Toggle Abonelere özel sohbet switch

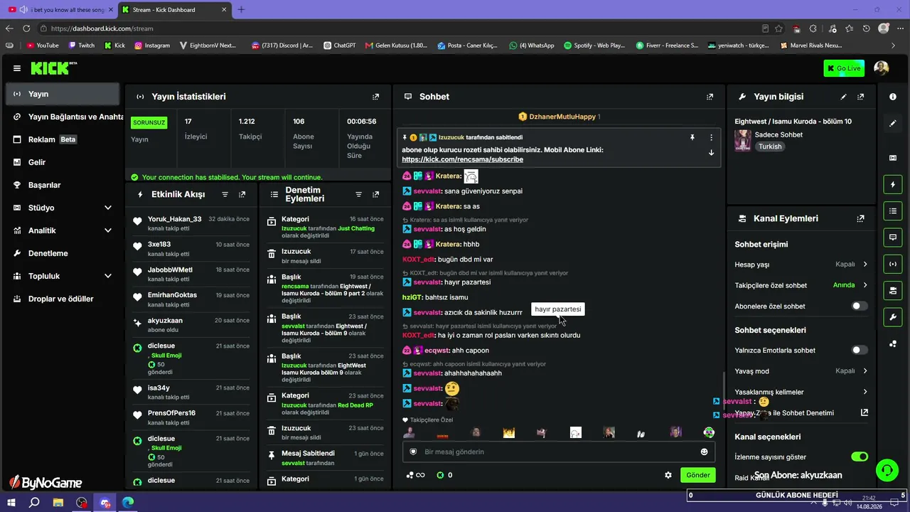tap(860, 306)
